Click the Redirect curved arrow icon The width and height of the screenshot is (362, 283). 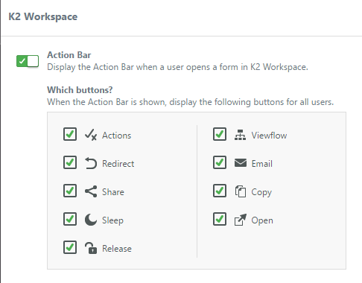pos(91,163)
